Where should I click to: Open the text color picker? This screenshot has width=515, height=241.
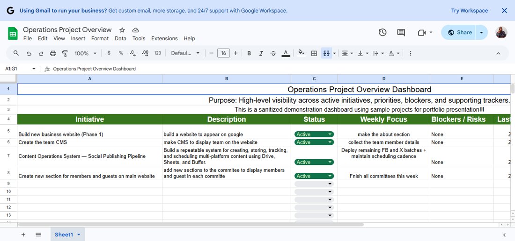coord(286,53)
